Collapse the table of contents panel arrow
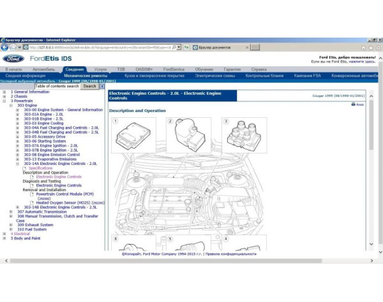The width and height of the screenshot is (383, 302). pyautogui.click(x=102, y=86)
